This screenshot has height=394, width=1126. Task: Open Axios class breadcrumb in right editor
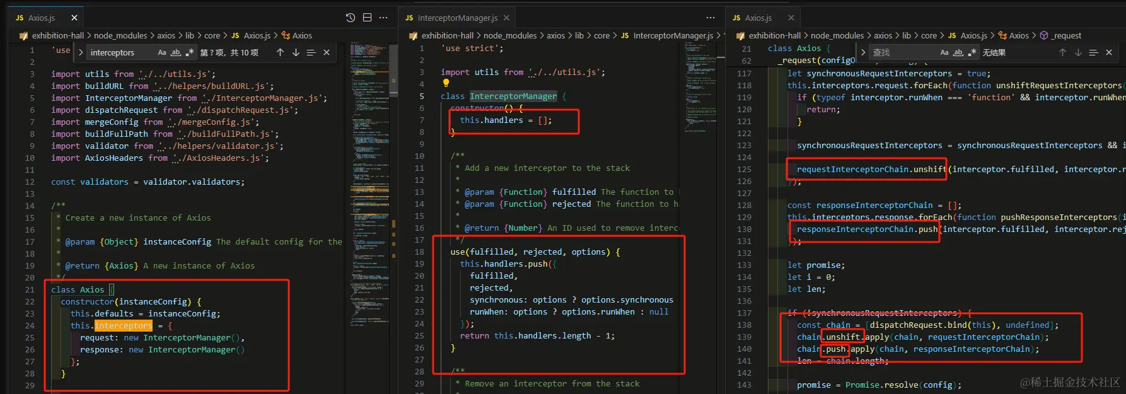(1019, 35)
